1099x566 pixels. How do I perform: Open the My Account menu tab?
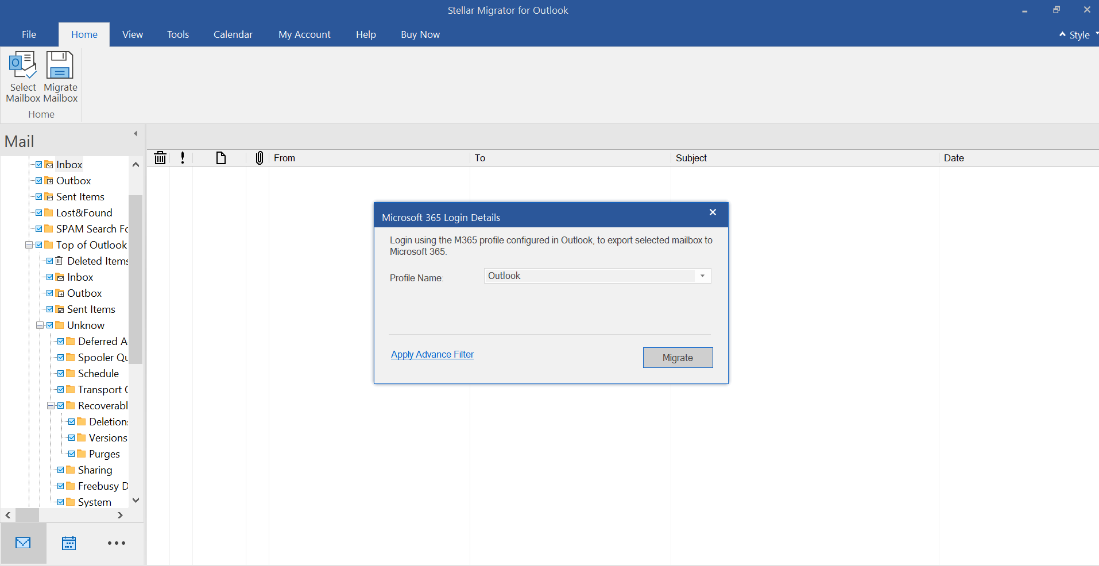pos(304,34)
